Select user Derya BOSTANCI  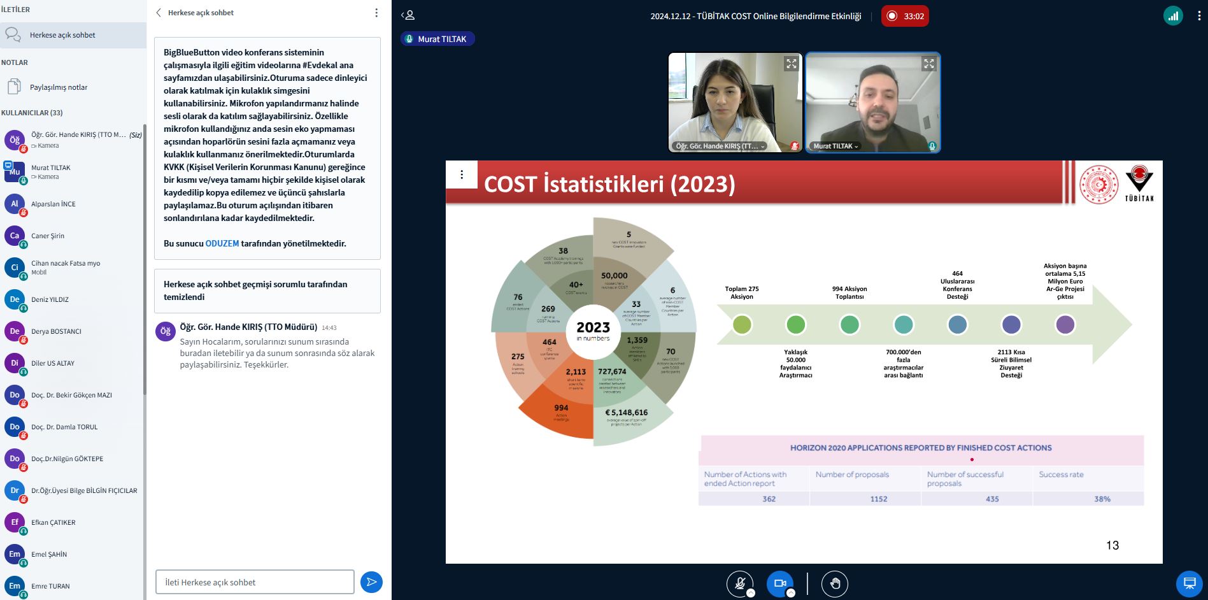pyautogui.click(x=72, y=331)
